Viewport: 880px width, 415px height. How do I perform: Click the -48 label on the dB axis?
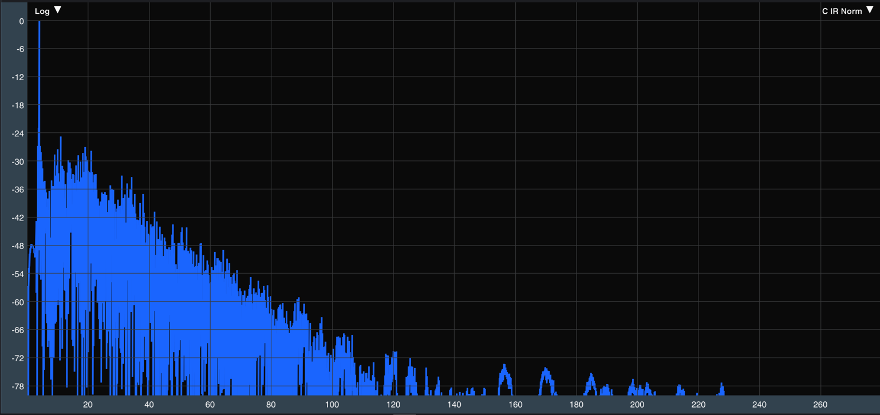pos(19,246)
